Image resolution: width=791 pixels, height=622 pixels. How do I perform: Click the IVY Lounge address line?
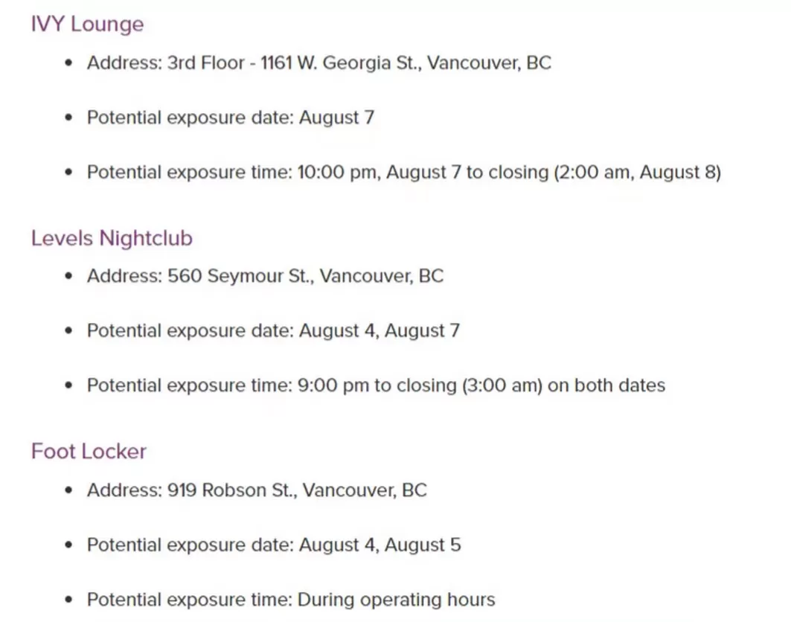tap(318, 63)
